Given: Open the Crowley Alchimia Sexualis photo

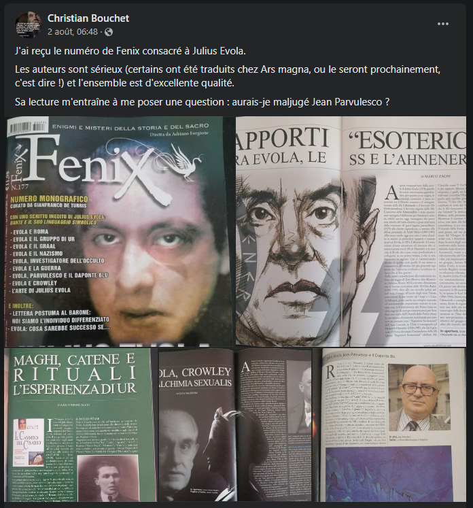Looking at the screenshot, I should point(235,425).
